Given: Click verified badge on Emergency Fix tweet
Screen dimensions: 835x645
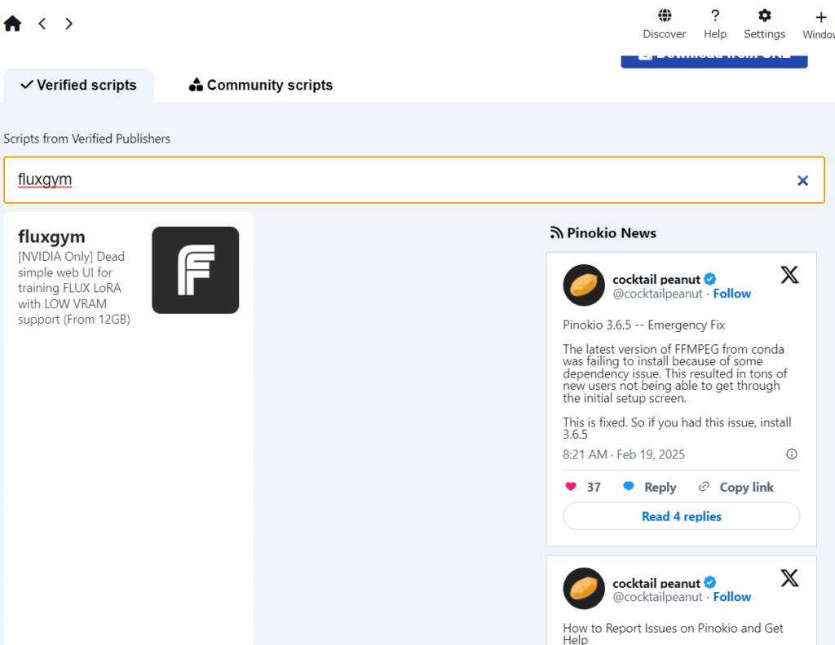Looking at the screenshot, I should pyautogui.click(x=710, y=279).
